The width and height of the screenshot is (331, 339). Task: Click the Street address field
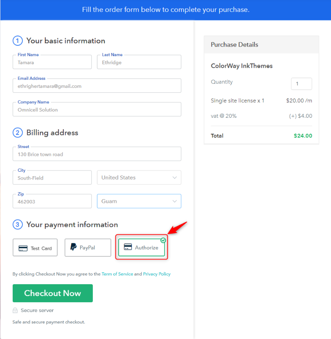point(97,154)
